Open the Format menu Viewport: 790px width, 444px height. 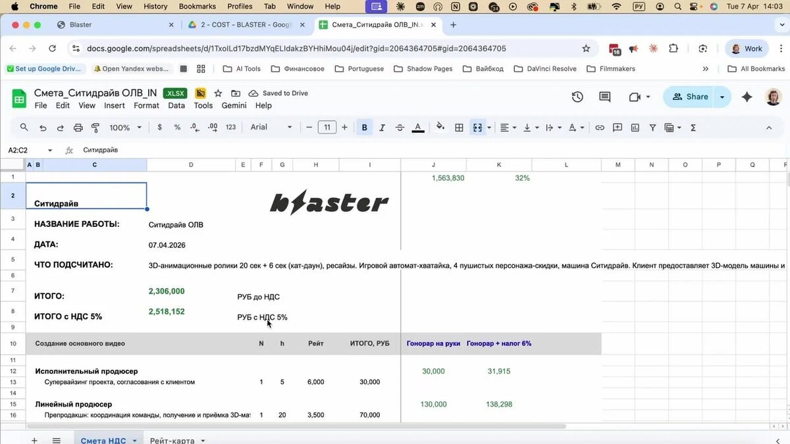point(146,105)
